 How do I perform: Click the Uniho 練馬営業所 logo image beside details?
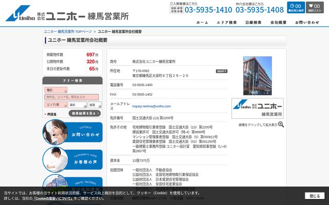pos(258,108)
